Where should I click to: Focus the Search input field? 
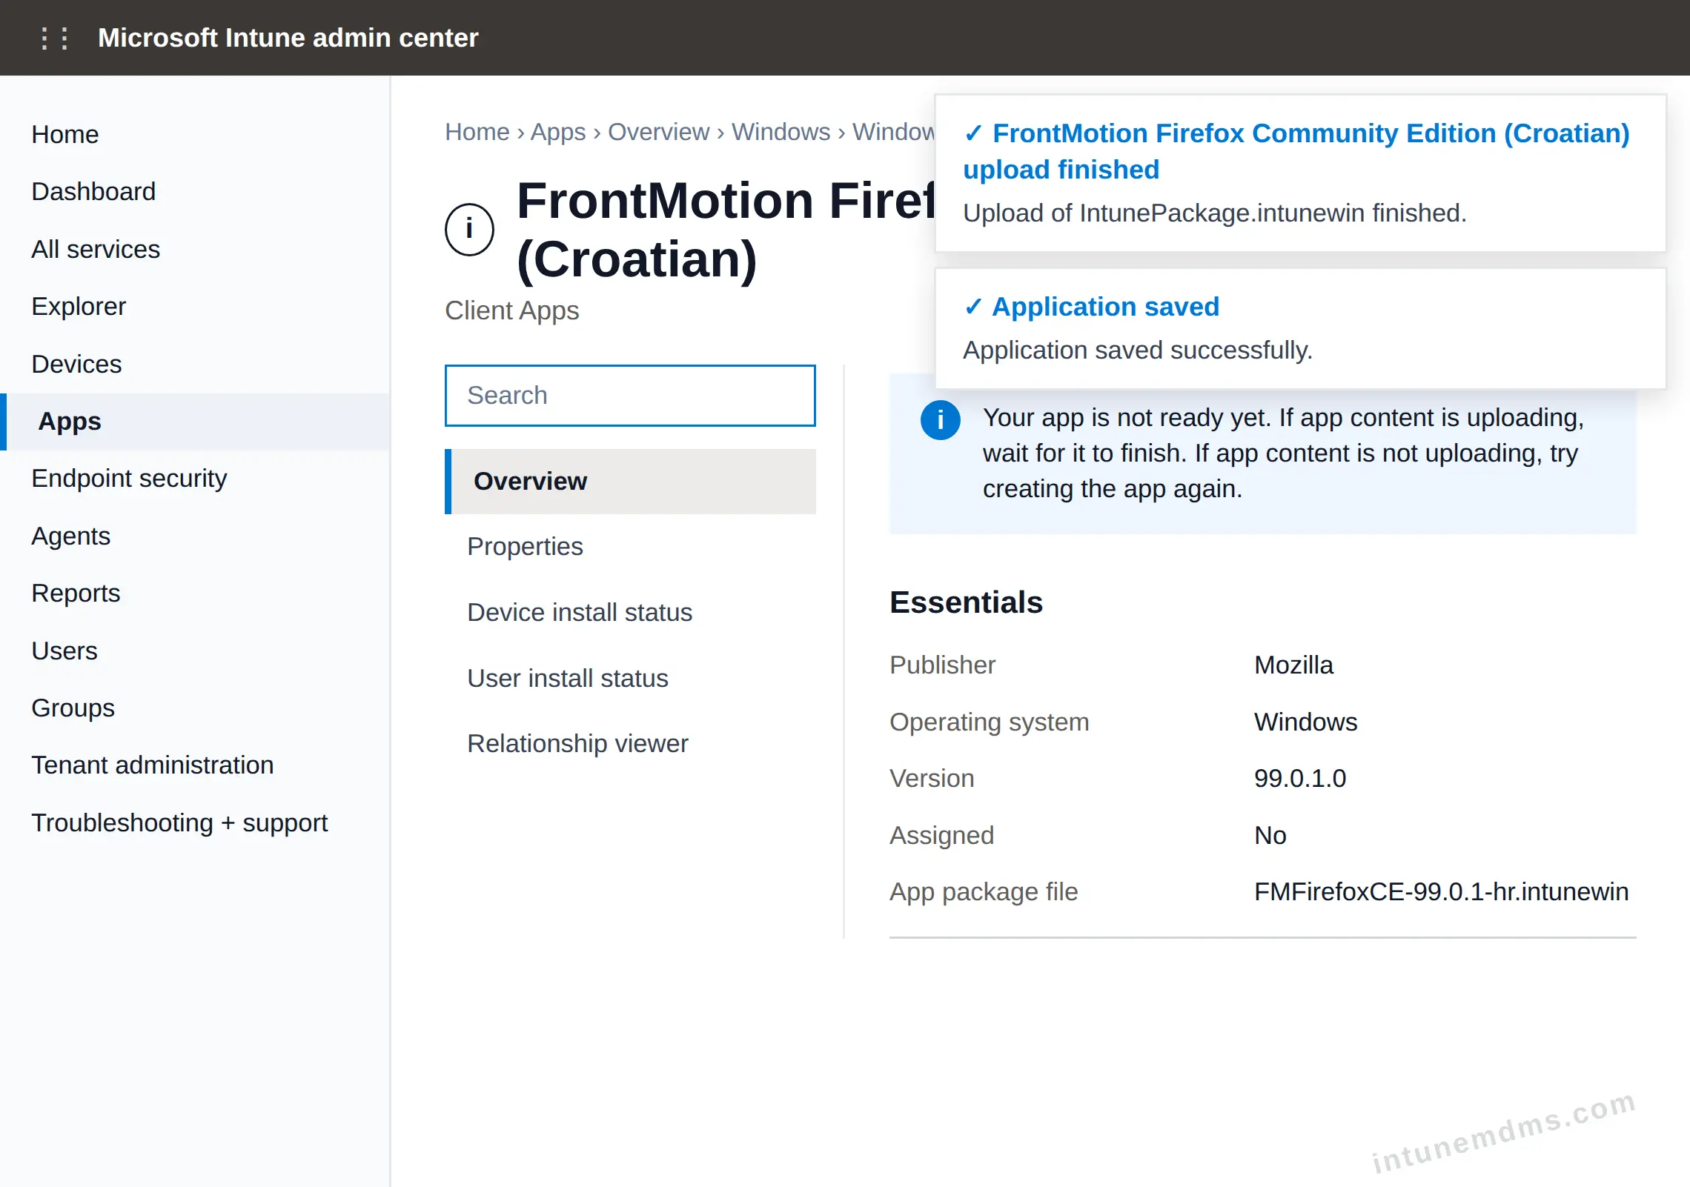pyautogui.click(x=630, y=396)
